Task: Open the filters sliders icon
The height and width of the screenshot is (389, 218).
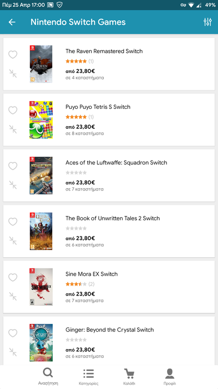Action: 208,22
